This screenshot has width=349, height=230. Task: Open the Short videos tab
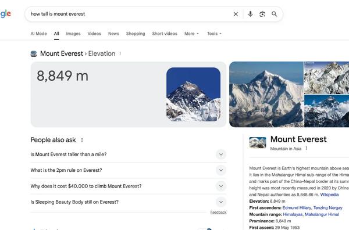[165, 34]
